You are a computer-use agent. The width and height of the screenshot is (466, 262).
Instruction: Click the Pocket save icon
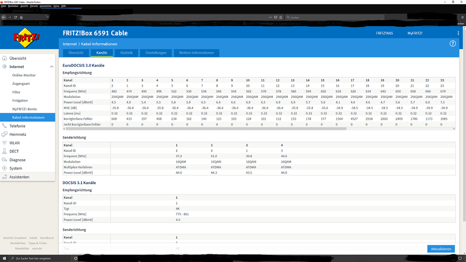276,17
